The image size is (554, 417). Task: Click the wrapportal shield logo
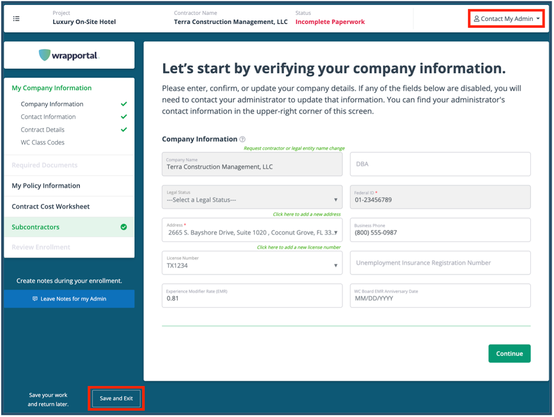point(45,55)
